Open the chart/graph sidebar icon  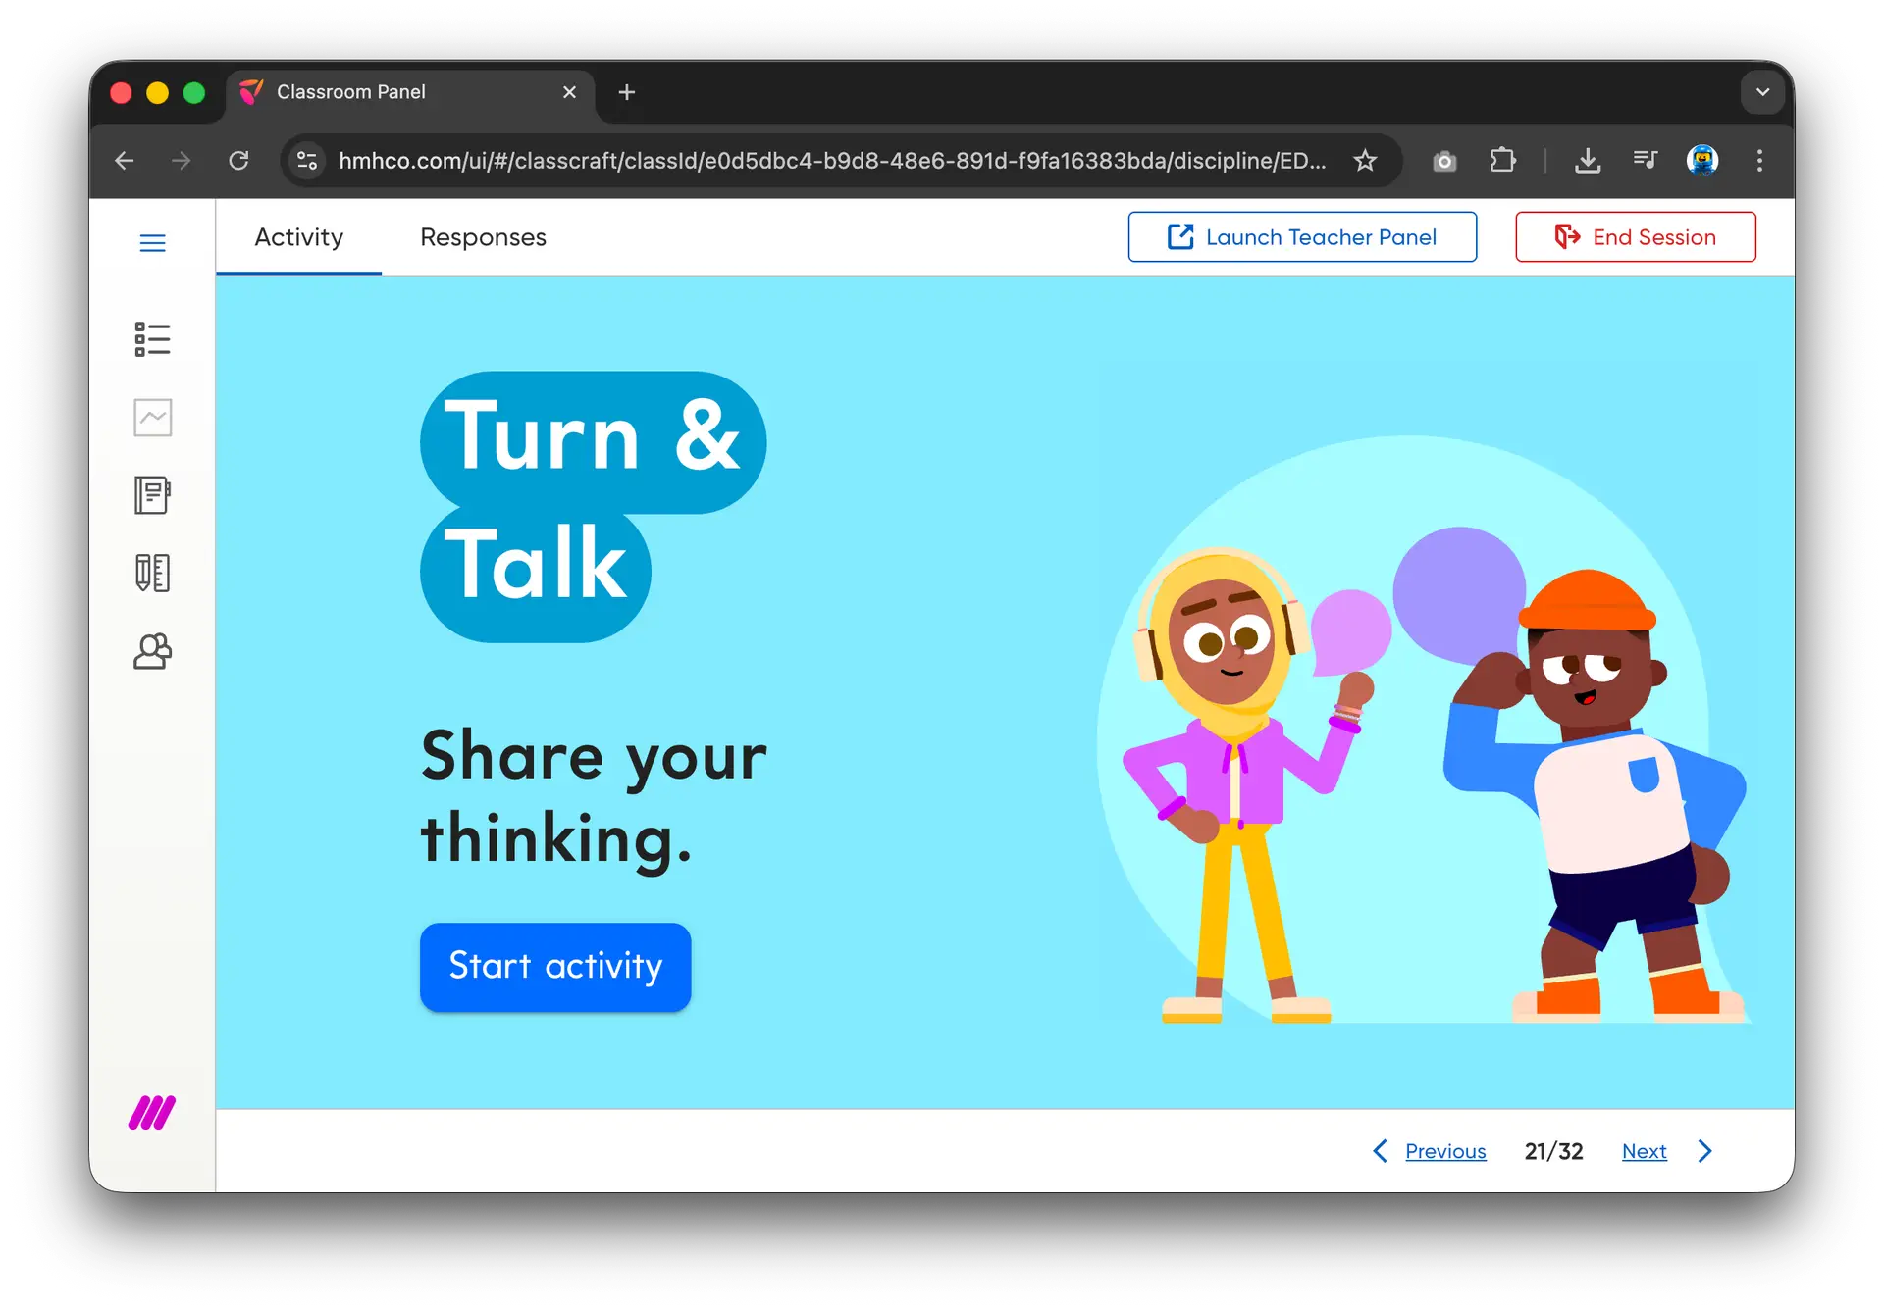click(152, 418)
